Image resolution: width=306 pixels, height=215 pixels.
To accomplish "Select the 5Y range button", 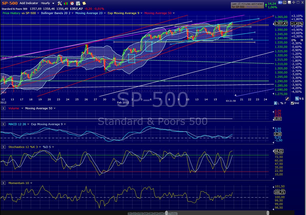I will pyautogui.click(x=130, y=214).
